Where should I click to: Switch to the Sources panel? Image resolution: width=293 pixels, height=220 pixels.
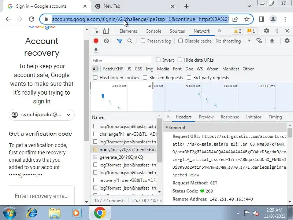177,31
